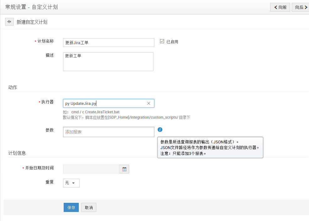Clear the 执行器 field with the X icon
The height and width of the screenshot is (221, 309).
coord(149,103)
